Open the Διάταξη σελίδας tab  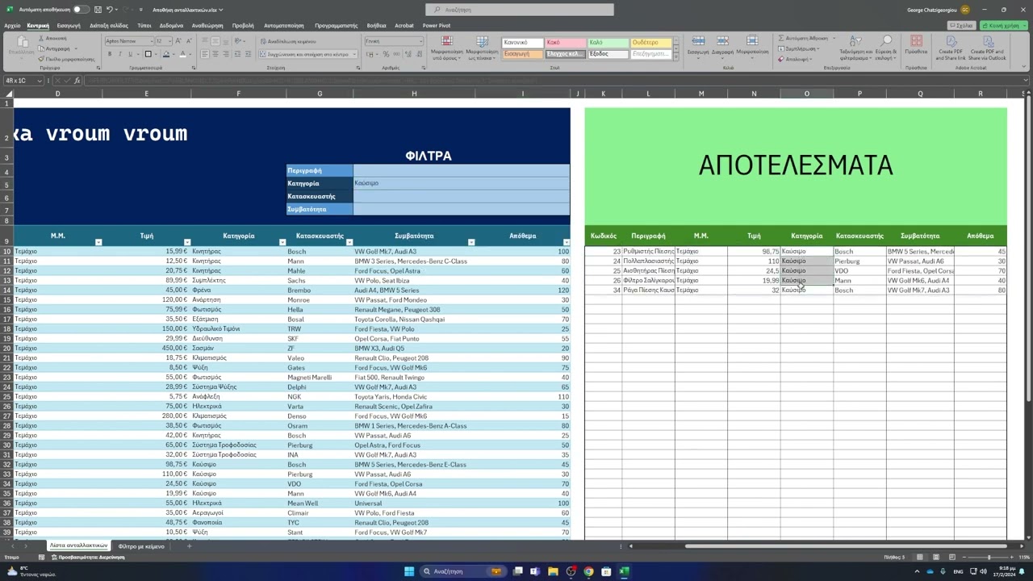pos(109,25)
